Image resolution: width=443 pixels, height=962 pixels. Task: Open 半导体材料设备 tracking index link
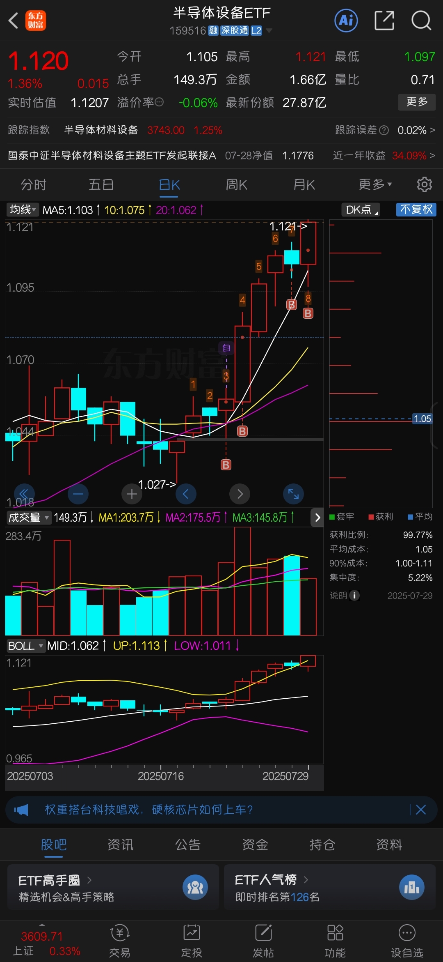[x=101, y=130]
